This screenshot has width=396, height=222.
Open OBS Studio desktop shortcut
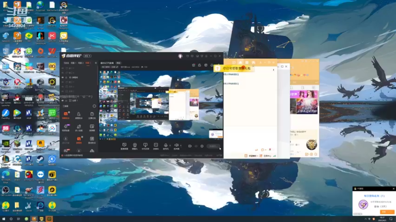click(5, 190)
